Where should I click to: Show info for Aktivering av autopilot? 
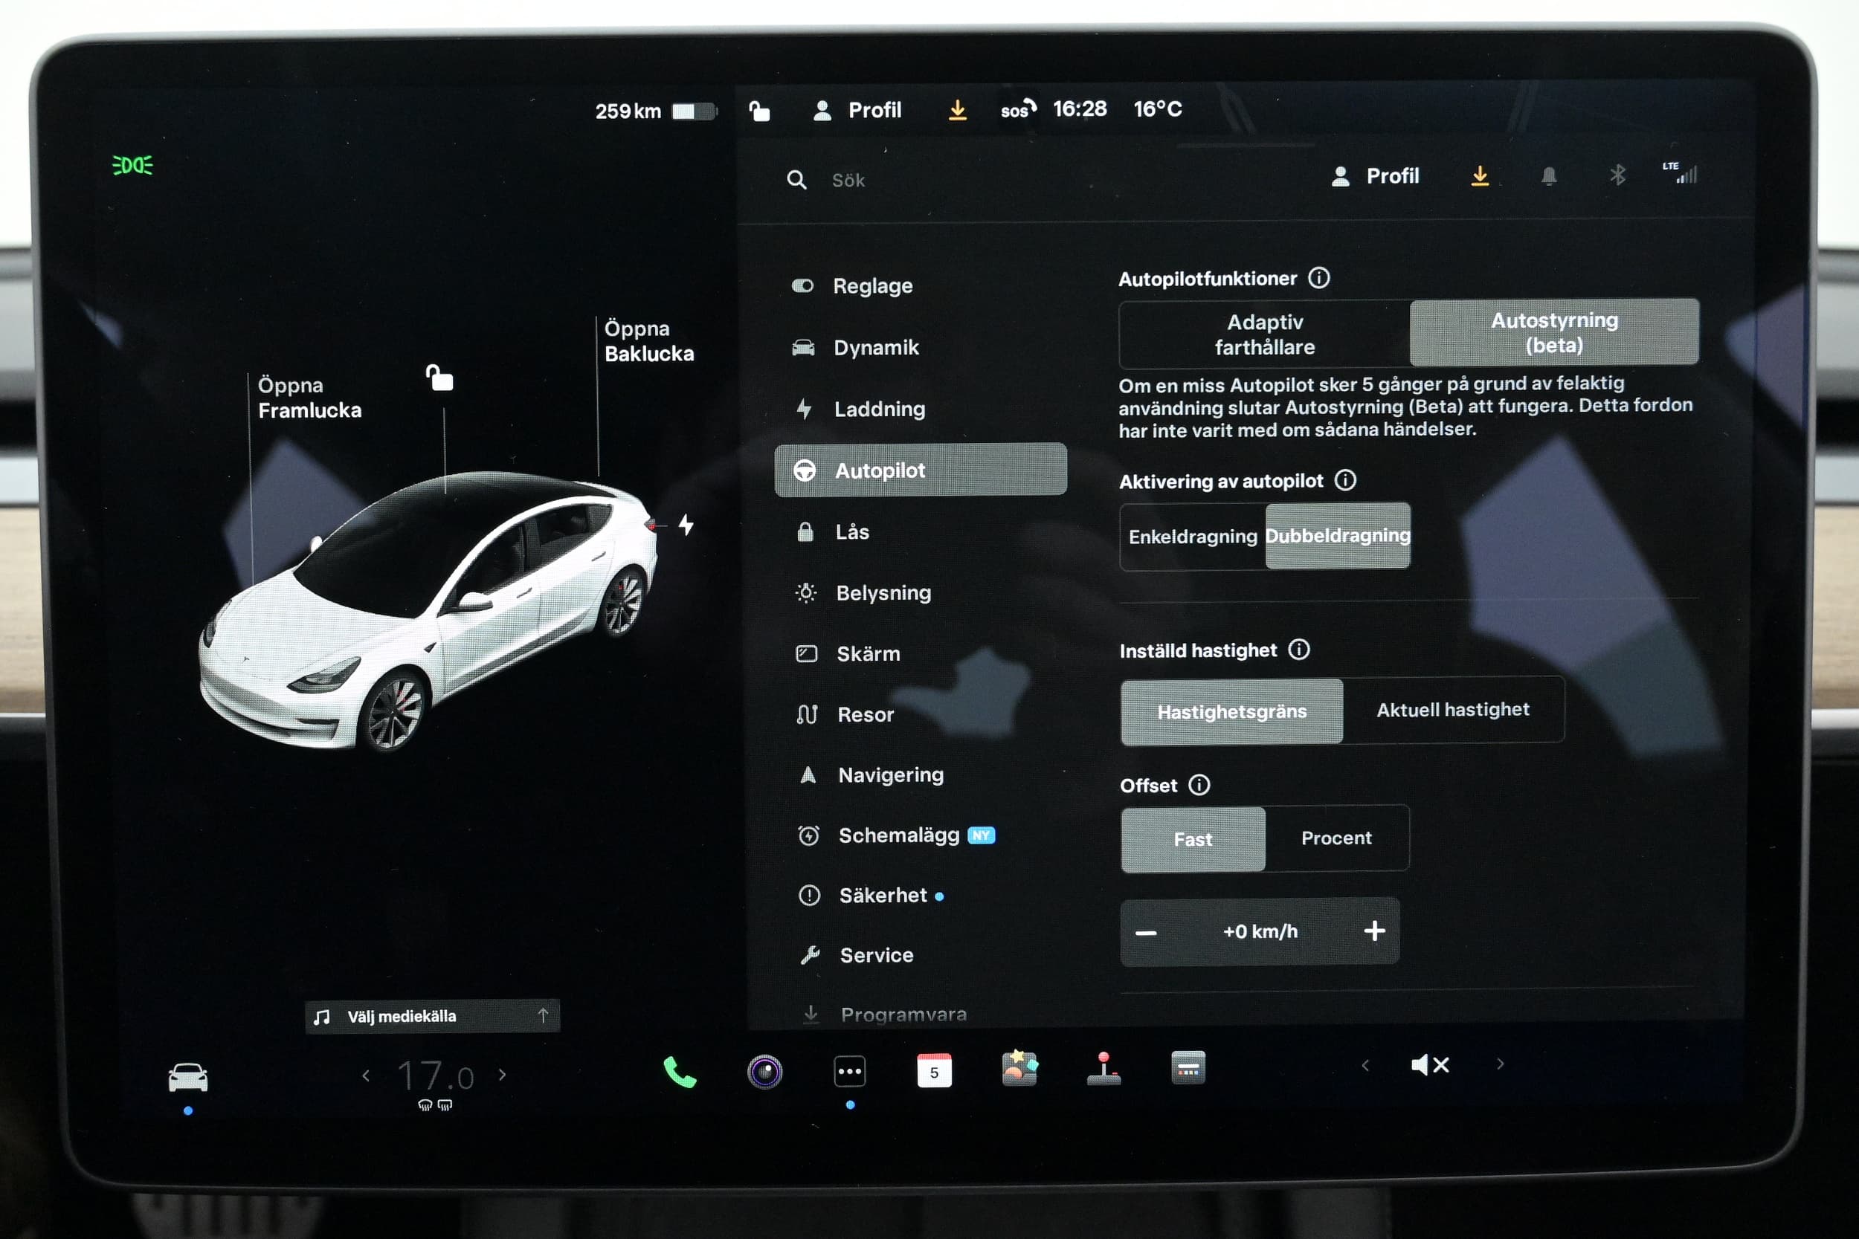[x=1345, y=480]
